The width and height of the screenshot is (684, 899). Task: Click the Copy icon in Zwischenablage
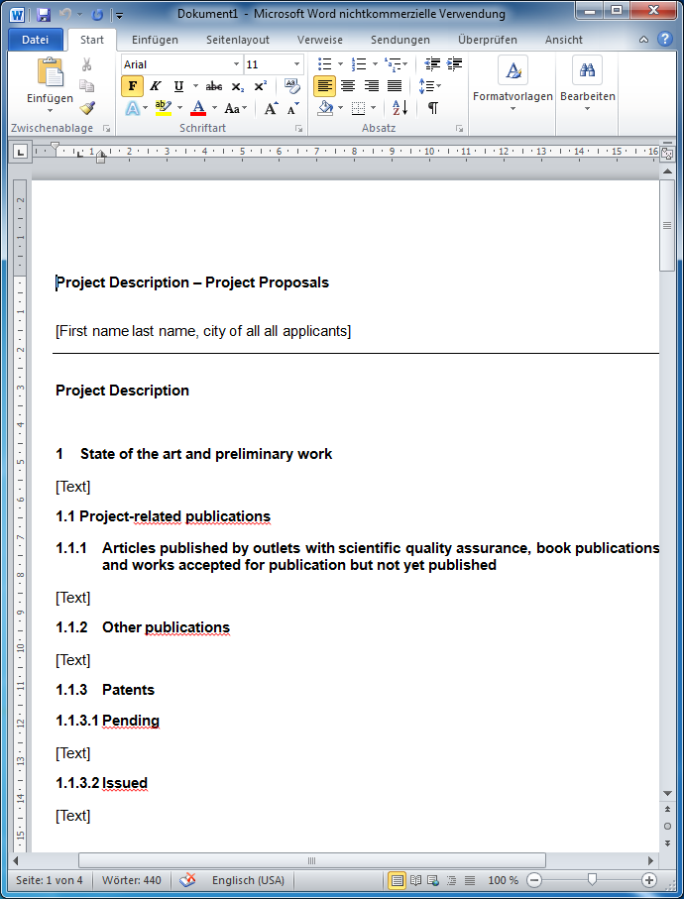click(86, 85)
